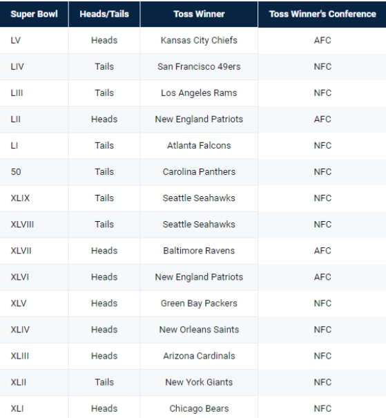Click 'Heads' in the XLVII row

point(104,251)
